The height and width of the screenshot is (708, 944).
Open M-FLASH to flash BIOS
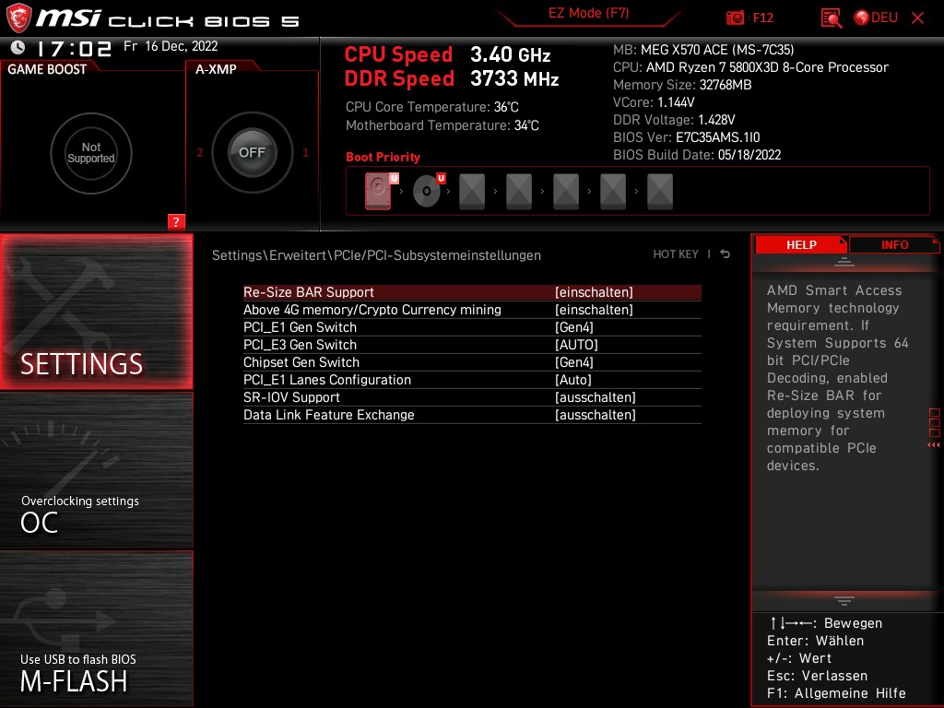[96, 629]
